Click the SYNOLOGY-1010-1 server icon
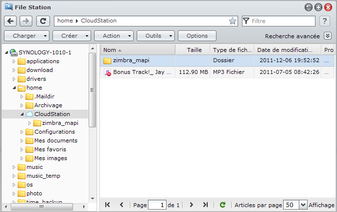The image size is (337, 212). (x=14, y=52)
